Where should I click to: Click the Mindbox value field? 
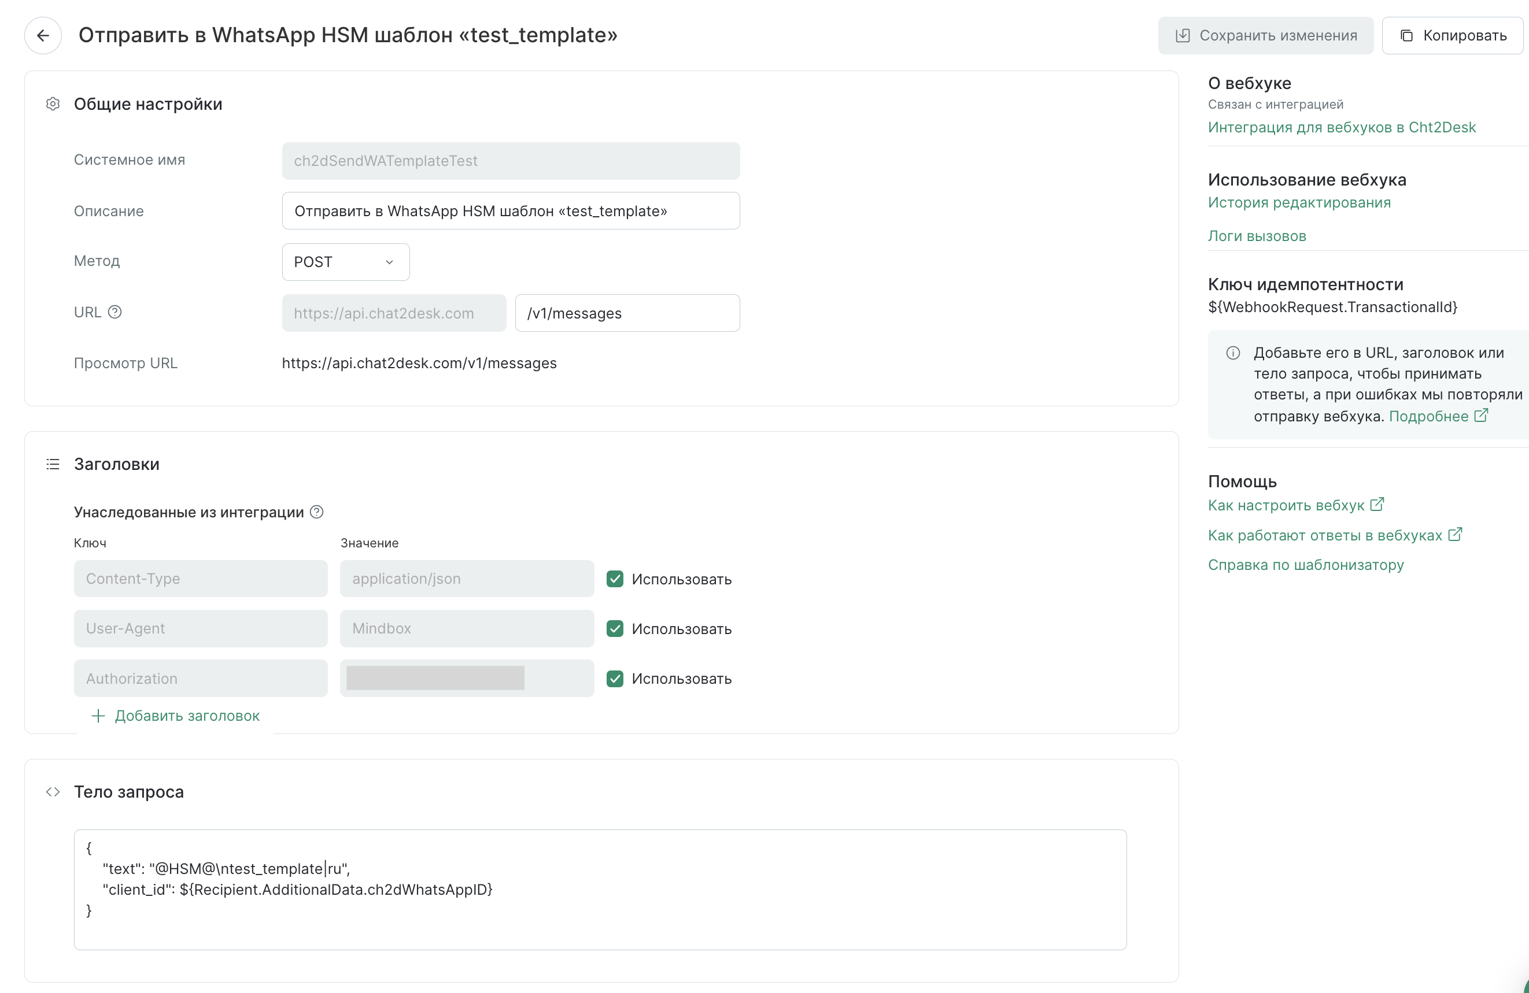point(467,629)
